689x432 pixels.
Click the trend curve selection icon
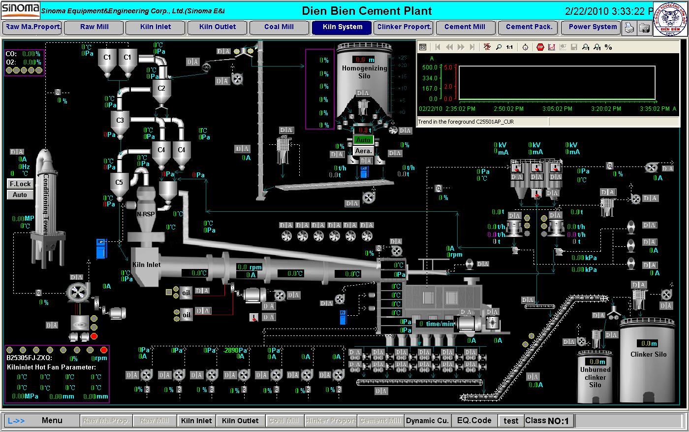pyautogui.click(x=551, y=47)
